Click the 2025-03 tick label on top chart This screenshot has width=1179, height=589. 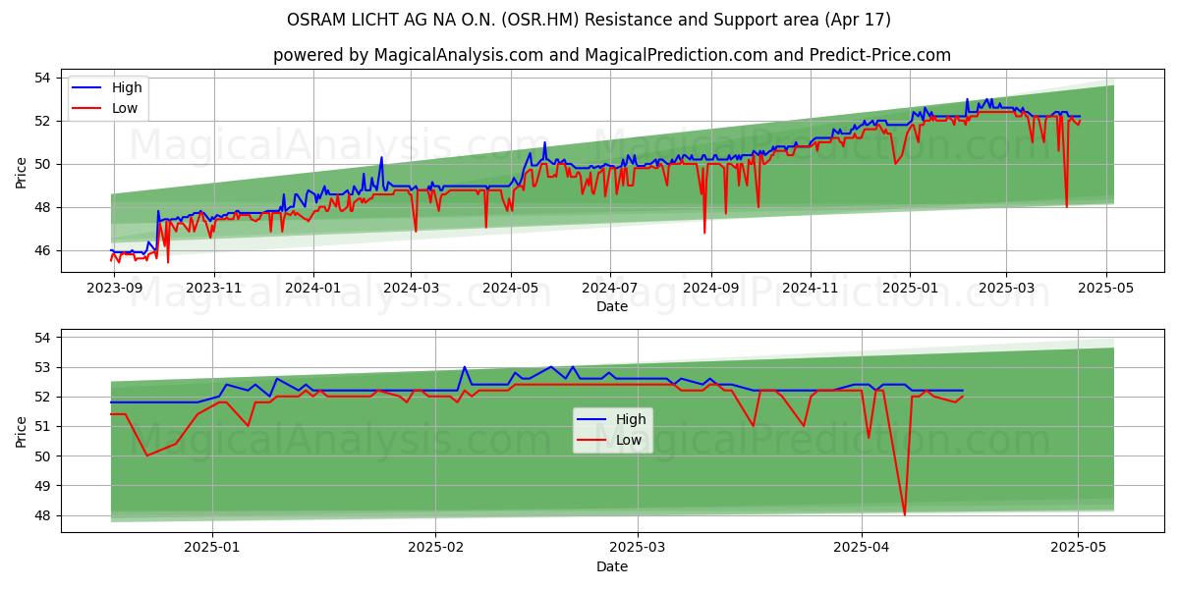1005,290
